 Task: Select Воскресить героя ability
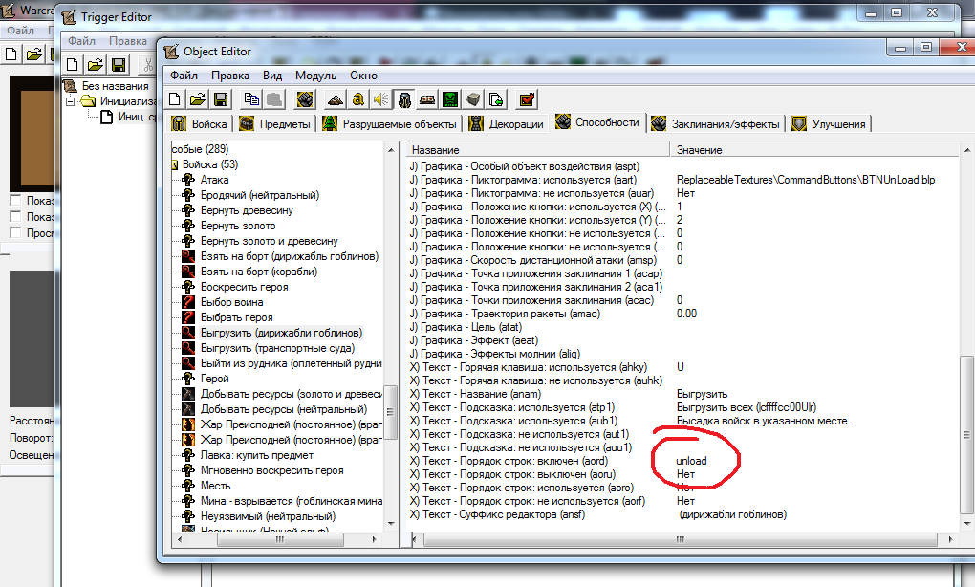245,287
